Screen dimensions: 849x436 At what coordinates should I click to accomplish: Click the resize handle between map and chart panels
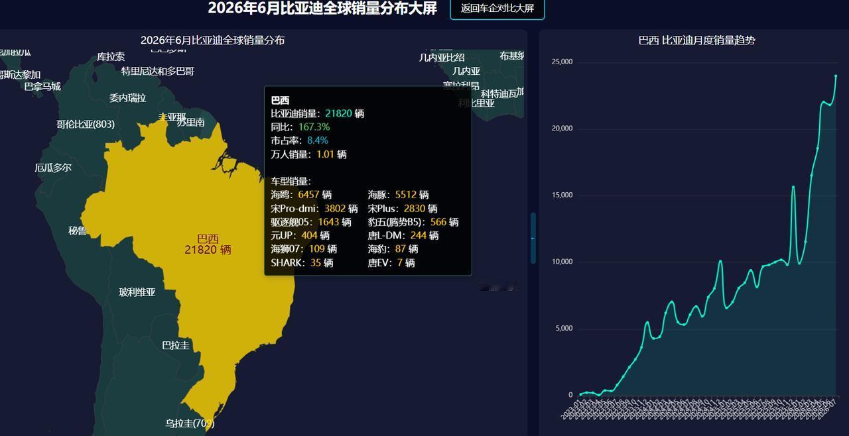pos(533,238)
